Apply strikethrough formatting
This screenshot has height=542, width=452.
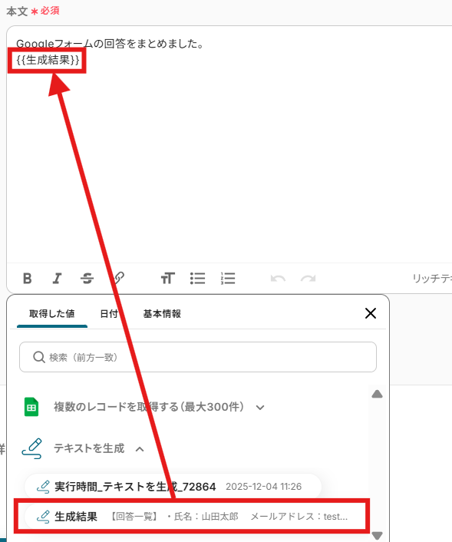[87, 278]
